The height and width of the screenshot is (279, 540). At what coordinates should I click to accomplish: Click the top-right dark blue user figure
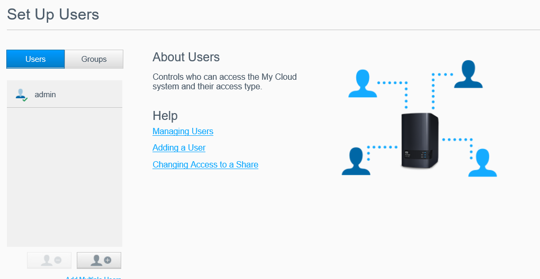click(469, 75)
